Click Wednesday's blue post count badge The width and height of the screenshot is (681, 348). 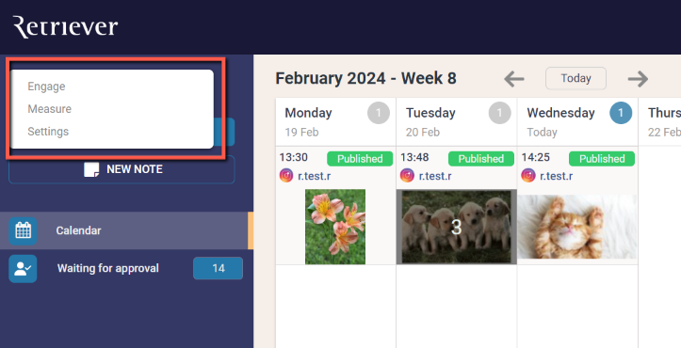click(x=621, y=113)
